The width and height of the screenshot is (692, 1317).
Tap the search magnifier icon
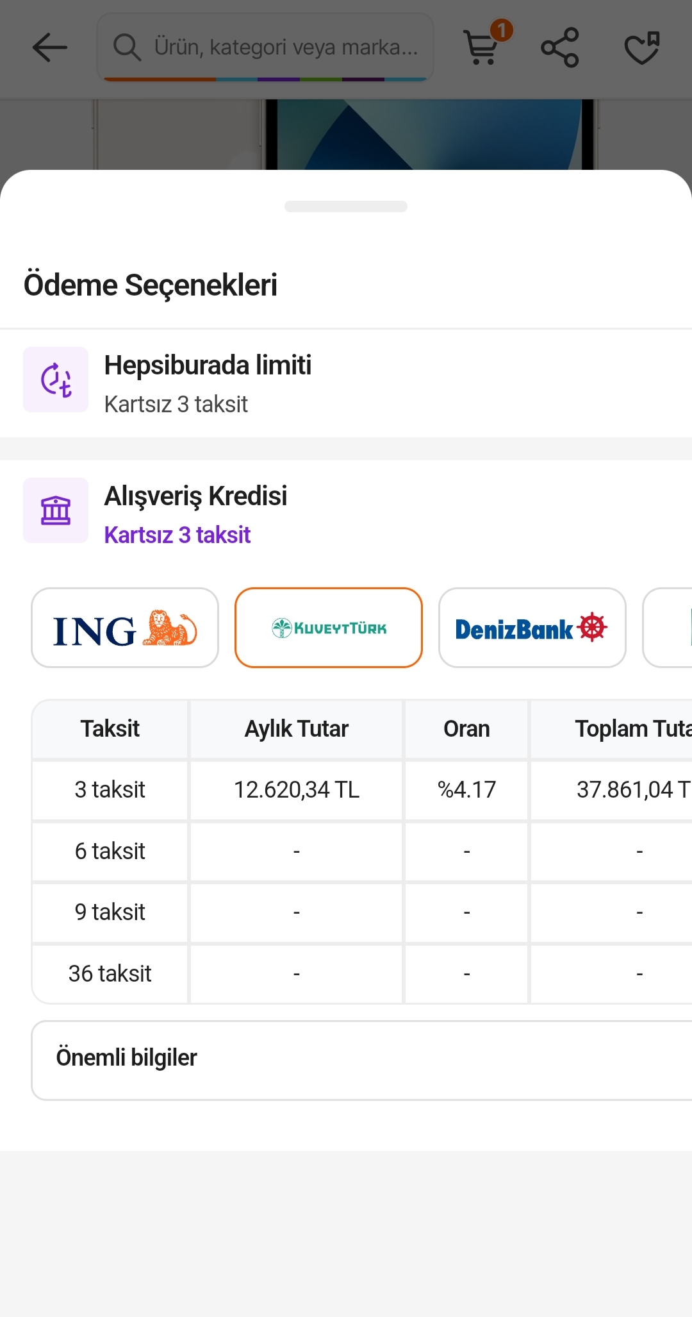pos(127,47)
